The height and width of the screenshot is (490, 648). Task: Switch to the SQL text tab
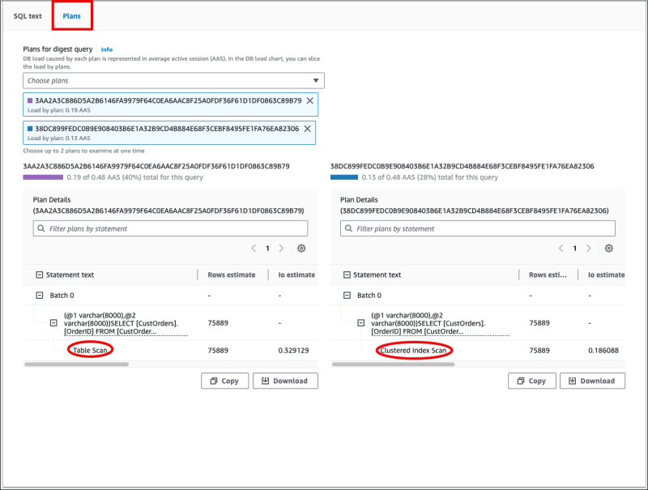[x=27, y=15]
